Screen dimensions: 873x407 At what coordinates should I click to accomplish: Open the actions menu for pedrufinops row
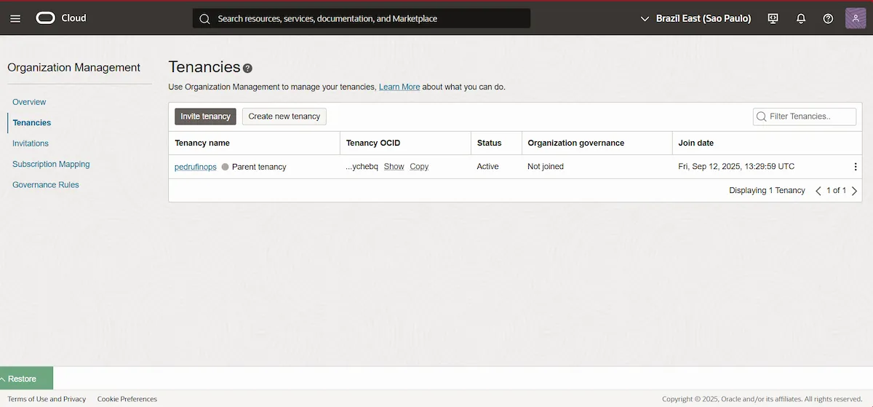click(x=856, y=167)
